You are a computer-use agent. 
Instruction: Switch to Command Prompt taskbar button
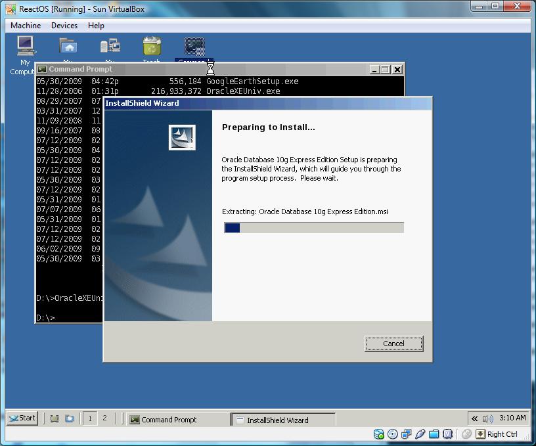pyautogui.click(x=177, y=420)
